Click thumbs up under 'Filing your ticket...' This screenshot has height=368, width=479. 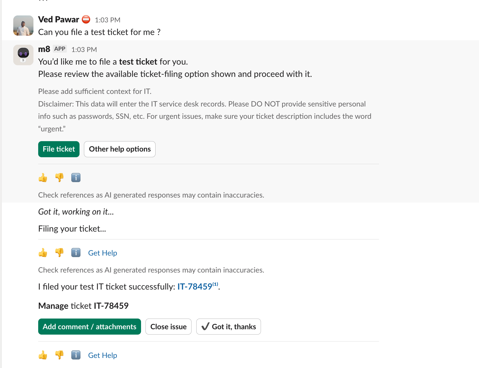(x=43, y=253)
